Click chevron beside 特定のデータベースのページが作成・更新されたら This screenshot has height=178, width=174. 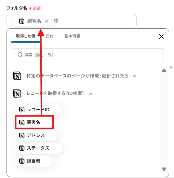[135, 76]
